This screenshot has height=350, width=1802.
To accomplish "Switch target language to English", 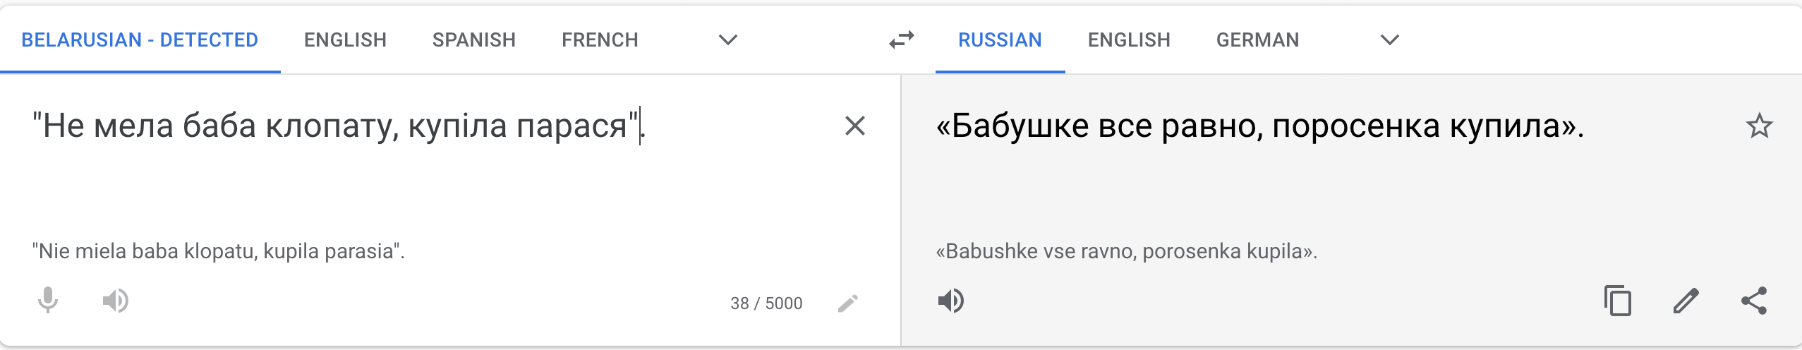I will tap(1129, 40).
